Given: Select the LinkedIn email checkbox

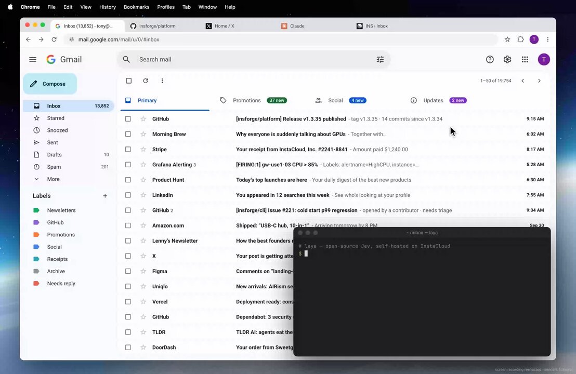Looking at the screenshot, I should pos(128,195).
